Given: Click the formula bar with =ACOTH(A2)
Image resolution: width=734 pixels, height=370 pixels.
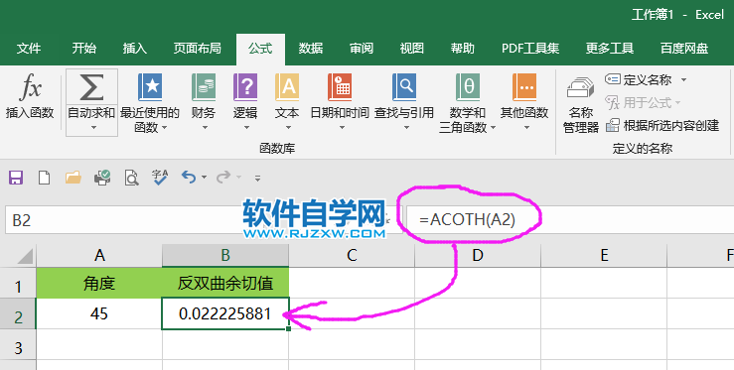Looking at the screenshot, I should coord(570,219).
